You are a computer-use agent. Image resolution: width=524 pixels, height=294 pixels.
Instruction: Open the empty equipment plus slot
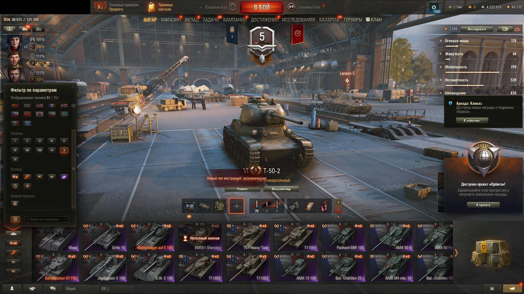point(237,206)
